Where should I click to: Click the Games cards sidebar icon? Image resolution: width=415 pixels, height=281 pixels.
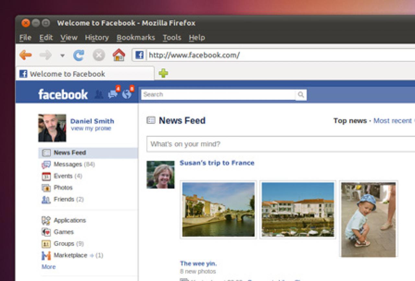point(46,232)
